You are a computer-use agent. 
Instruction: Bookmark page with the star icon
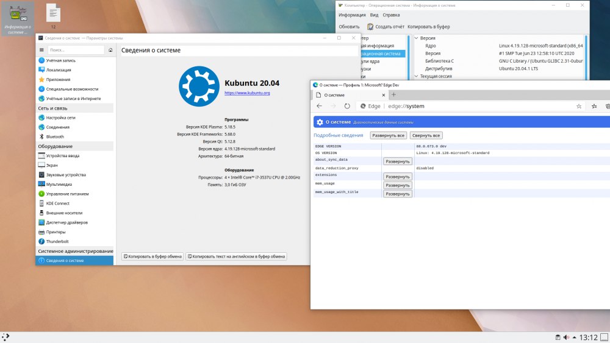click(579, 106)
